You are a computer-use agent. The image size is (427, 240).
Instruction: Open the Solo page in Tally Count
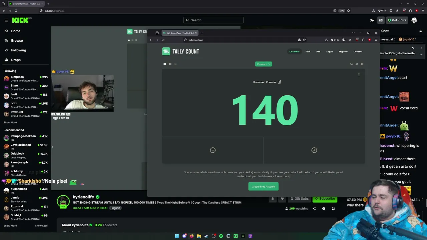pyautogui.click(x=308, y=51)
